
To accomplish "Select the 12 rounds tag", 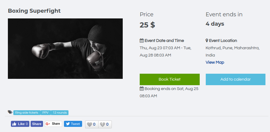I will 60,113.
